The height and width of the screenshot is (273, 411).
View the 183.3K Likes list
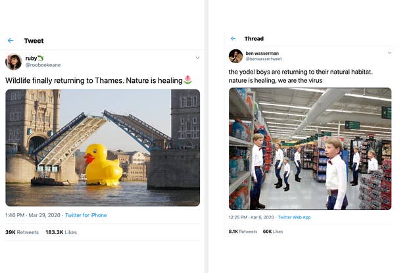coord(62,232)
